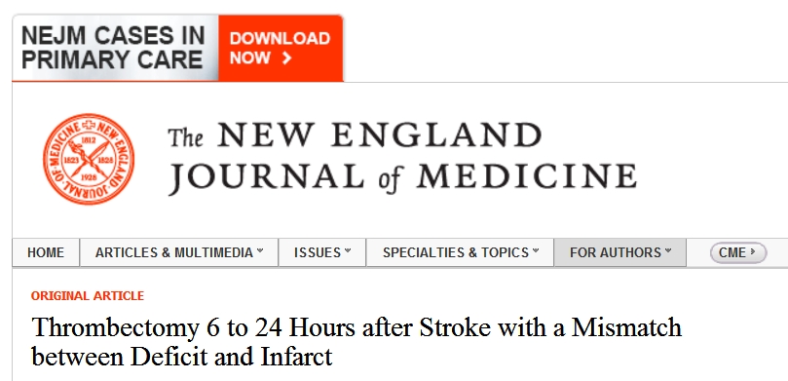This screenshot has height=381, width=788.
Task: Select the For Authors menu
Action: point(620,252)
